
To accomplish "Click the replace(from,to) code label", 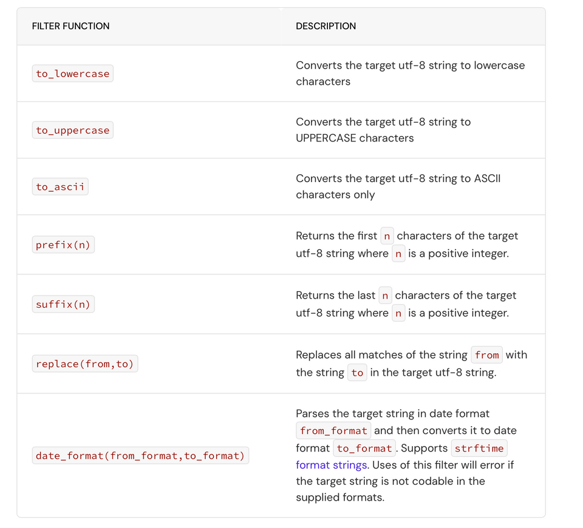I will tap(84, 364).
